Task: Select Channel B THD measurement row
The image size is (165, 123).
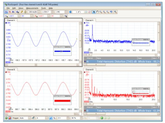Action: click(122, 111)
